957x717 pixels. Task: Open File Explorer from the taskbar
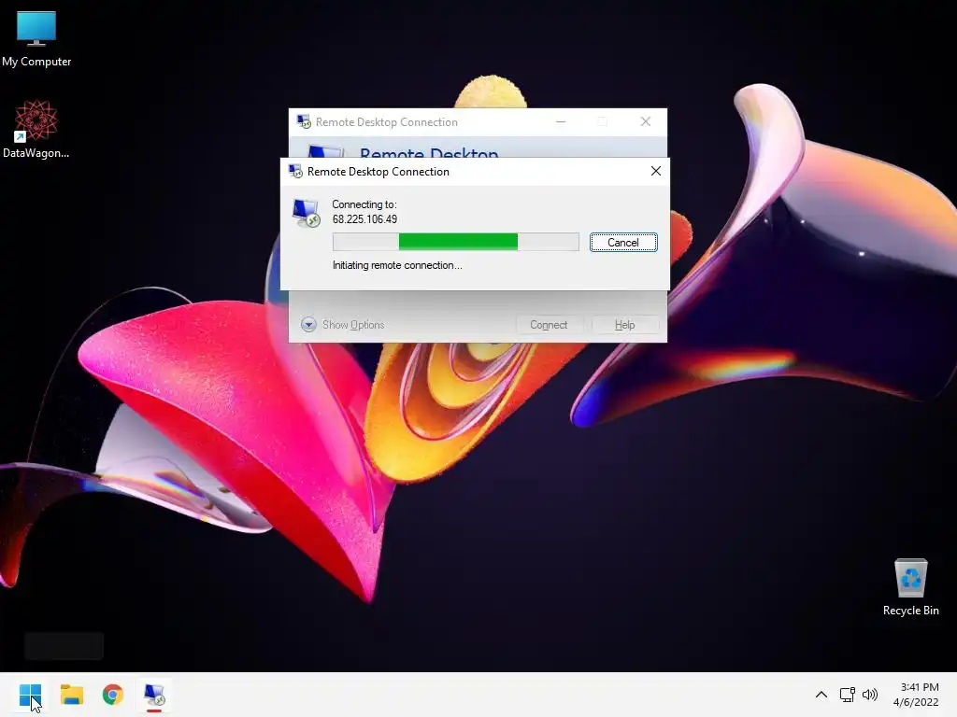(x=71, y=695)
